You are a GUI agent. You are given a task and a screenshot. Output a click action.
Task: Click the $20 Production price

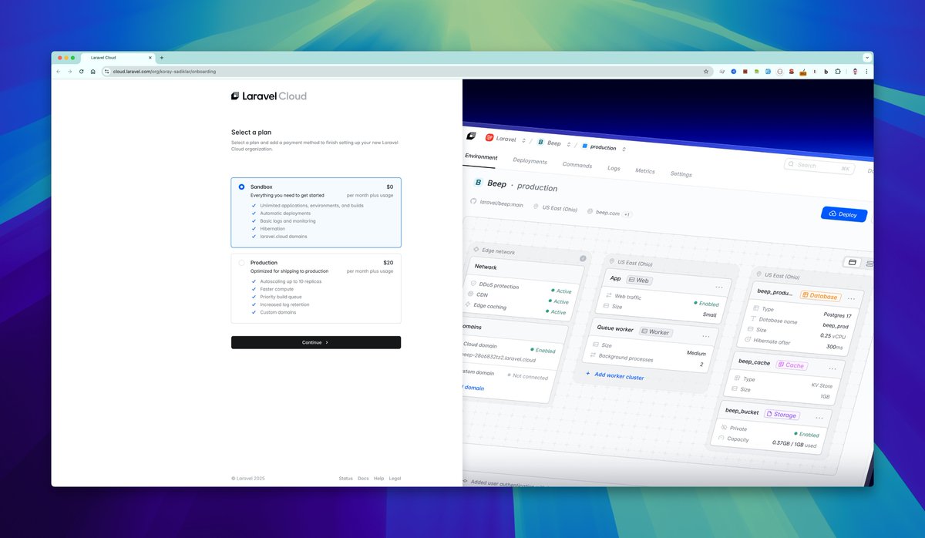[388, 263]
